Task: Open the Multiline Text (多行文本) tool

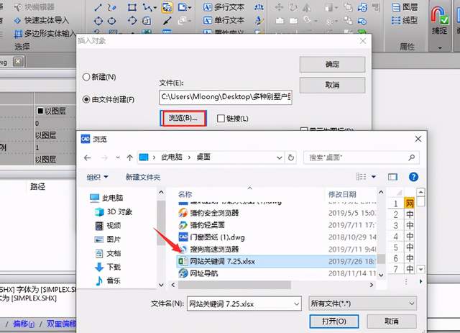Action: click(224, 7)
